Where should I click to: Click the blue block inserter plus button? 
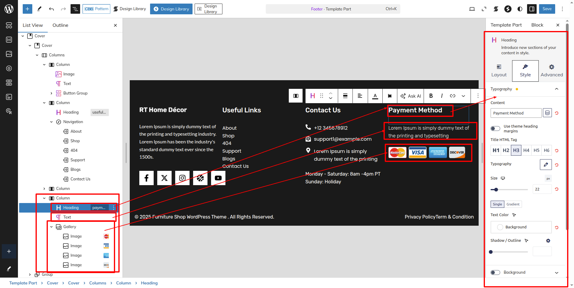tap(27, 9)
